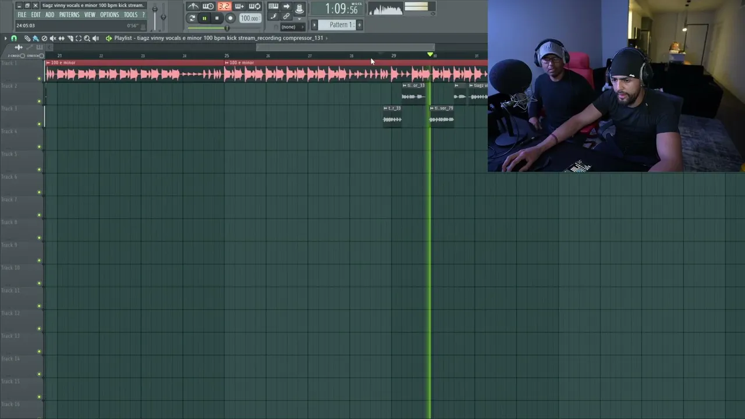Stop playback

[217, 18]
